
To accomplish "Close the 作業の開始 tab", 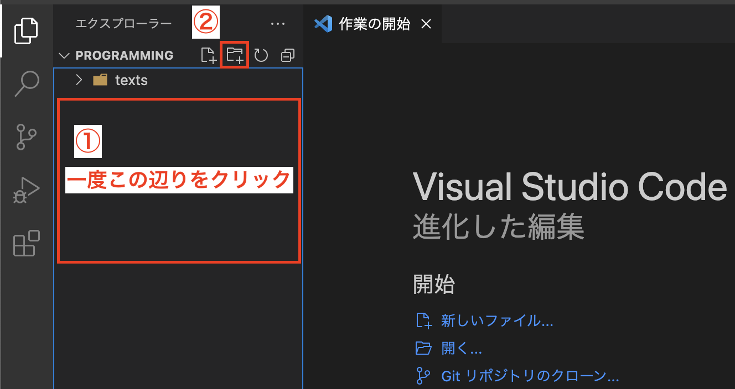I will click(x=426, y=23).
